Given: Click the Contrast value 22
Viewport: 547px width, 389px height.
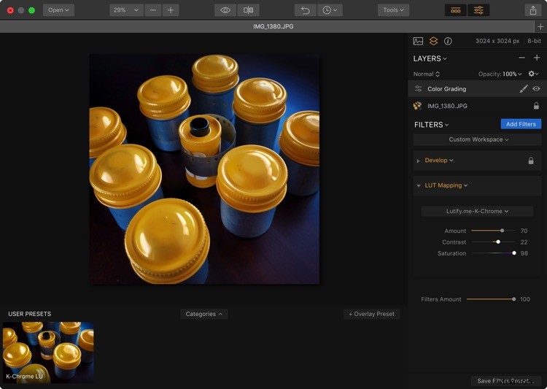Looking at the screenshot, I should [524, 242].
